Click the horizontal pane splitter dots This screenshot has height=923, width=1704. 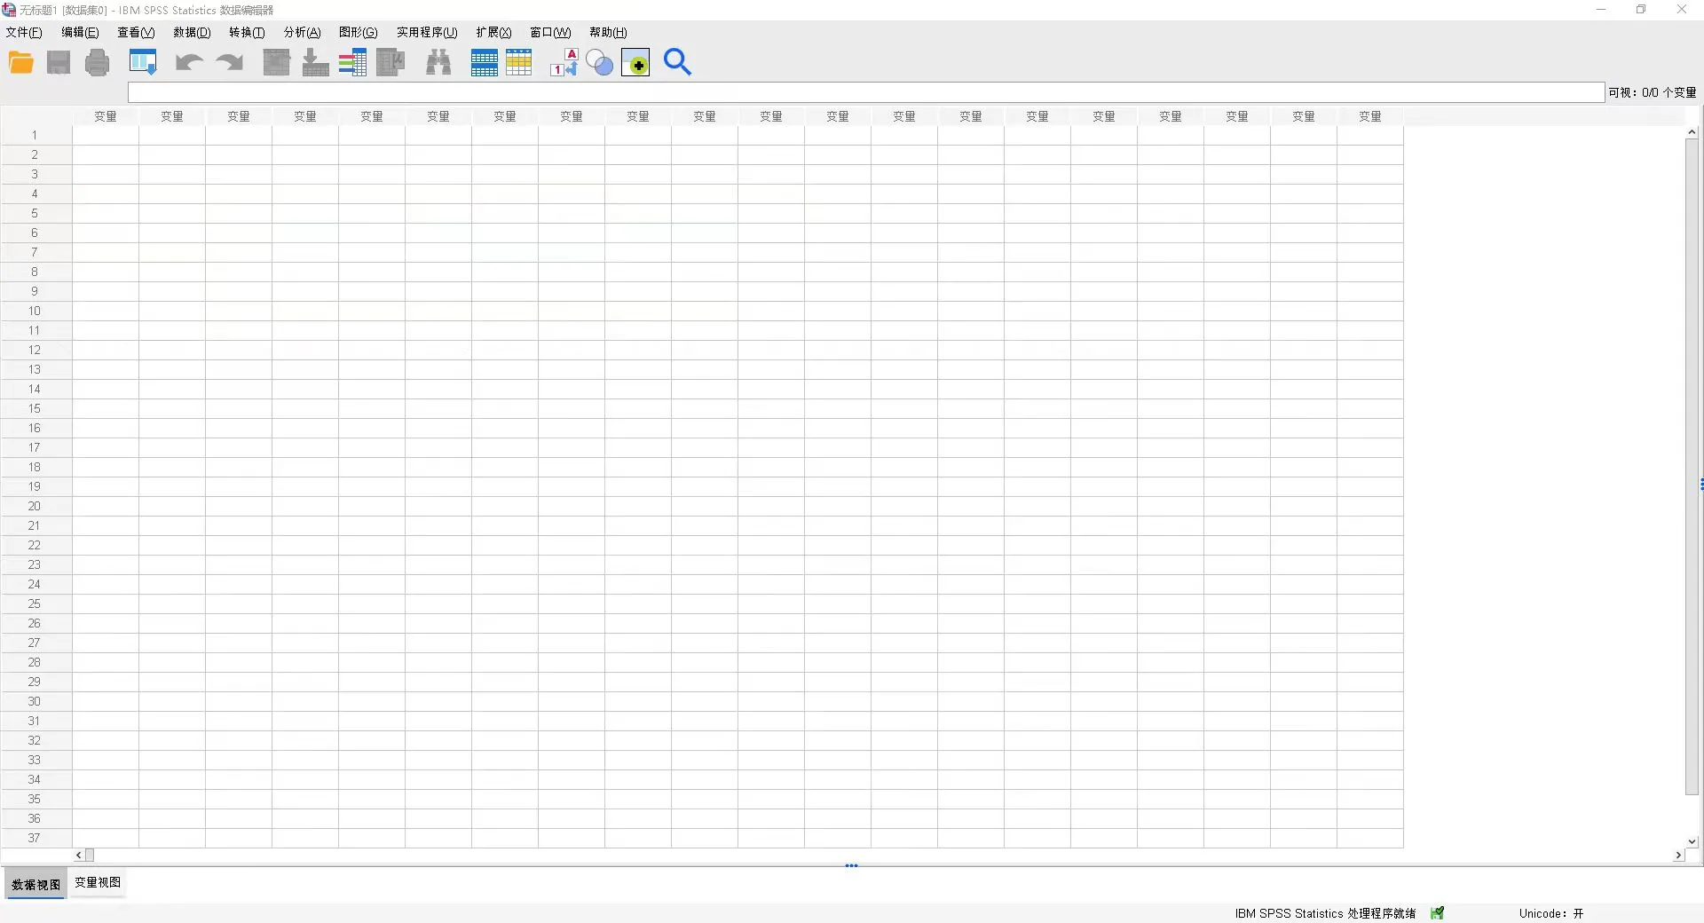point(851,865)
